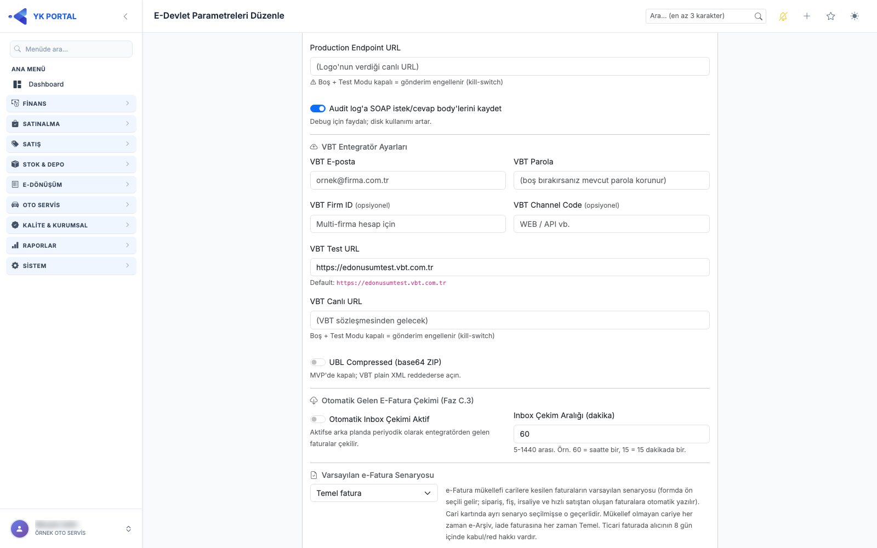877x548 pixels.
Task: Expand the FİNANS menu section
Action: [71, 104]
